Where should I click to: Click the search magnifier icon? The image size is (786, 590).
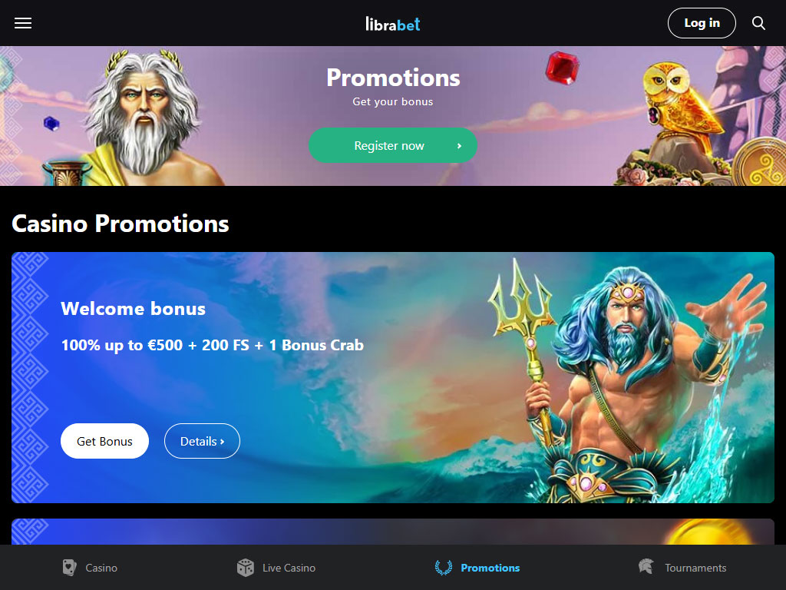click(x=758, y=23)
